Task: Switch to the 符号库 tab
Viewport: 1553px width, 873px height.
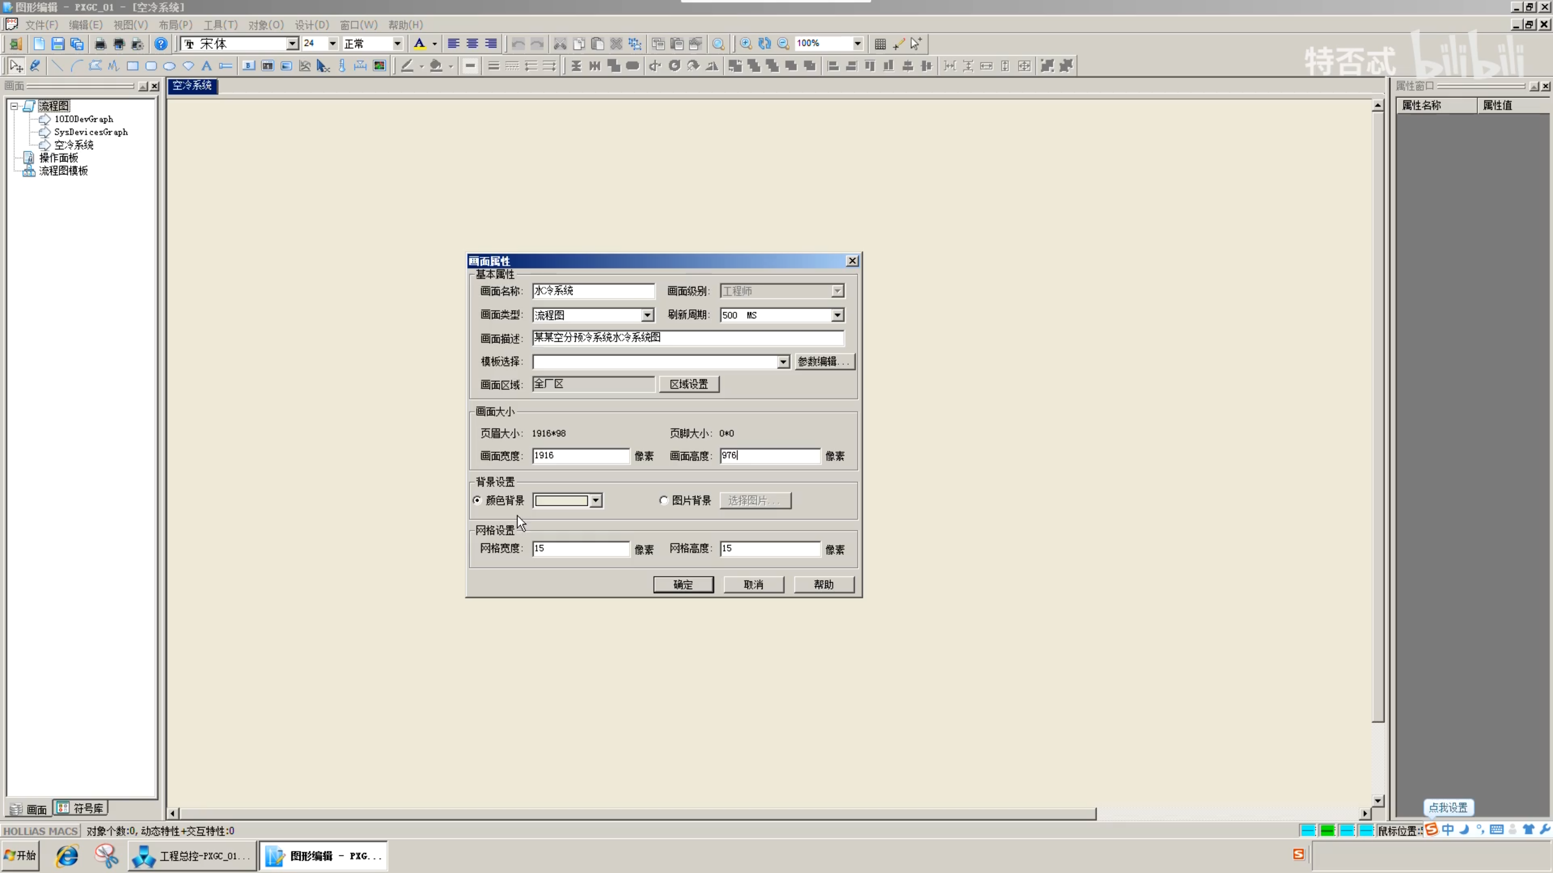Action: click(x=81, y=808)
